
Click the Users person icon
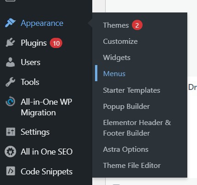[10, 62]
